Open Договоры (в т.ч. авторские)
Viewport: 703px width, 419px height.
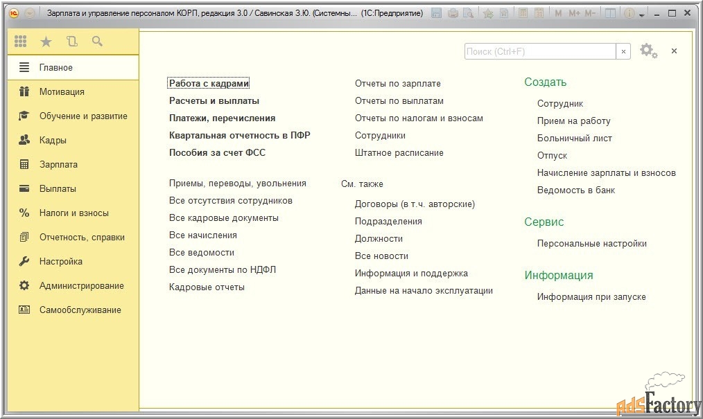(x=415, y=204)
